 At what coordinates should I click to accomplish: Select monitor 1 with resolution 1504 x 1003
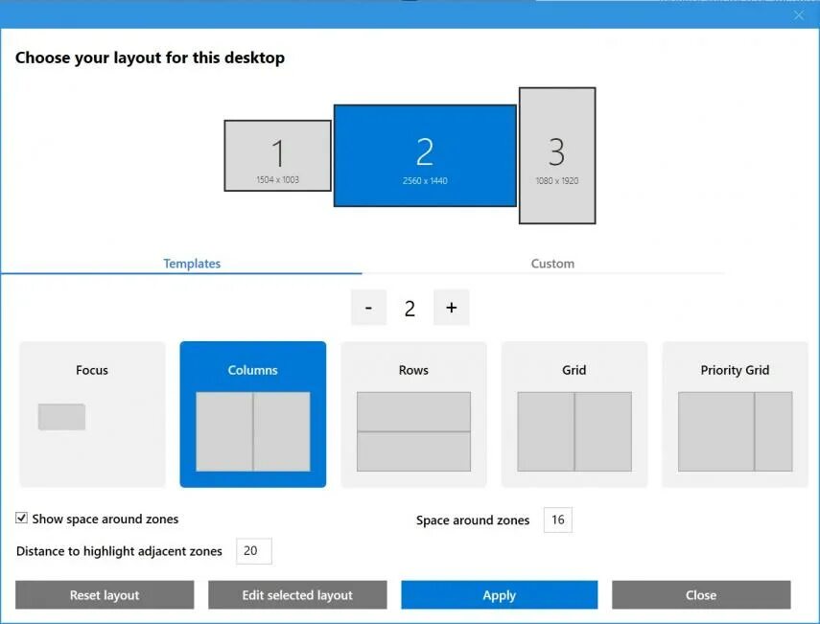point(277,154)
